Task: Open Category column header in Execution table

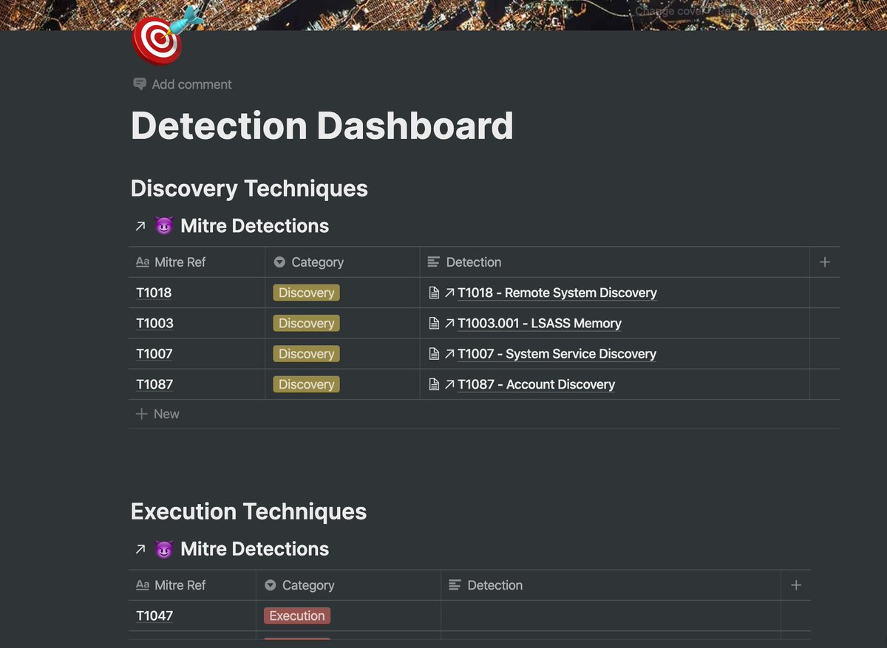Action: coord(348,584)
